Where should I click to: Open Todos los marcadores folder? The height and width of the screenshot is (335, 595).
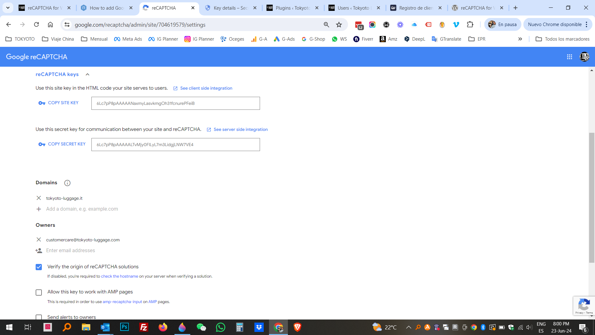(562, 39)
